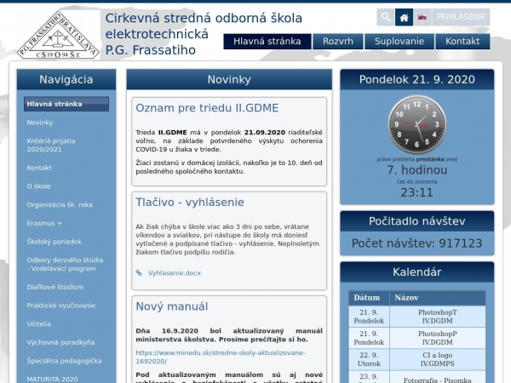This screenshot has height=383, width=511.
Task: Click the link icon beside Vyhlasenie.docx
Action: pos(139,273)
